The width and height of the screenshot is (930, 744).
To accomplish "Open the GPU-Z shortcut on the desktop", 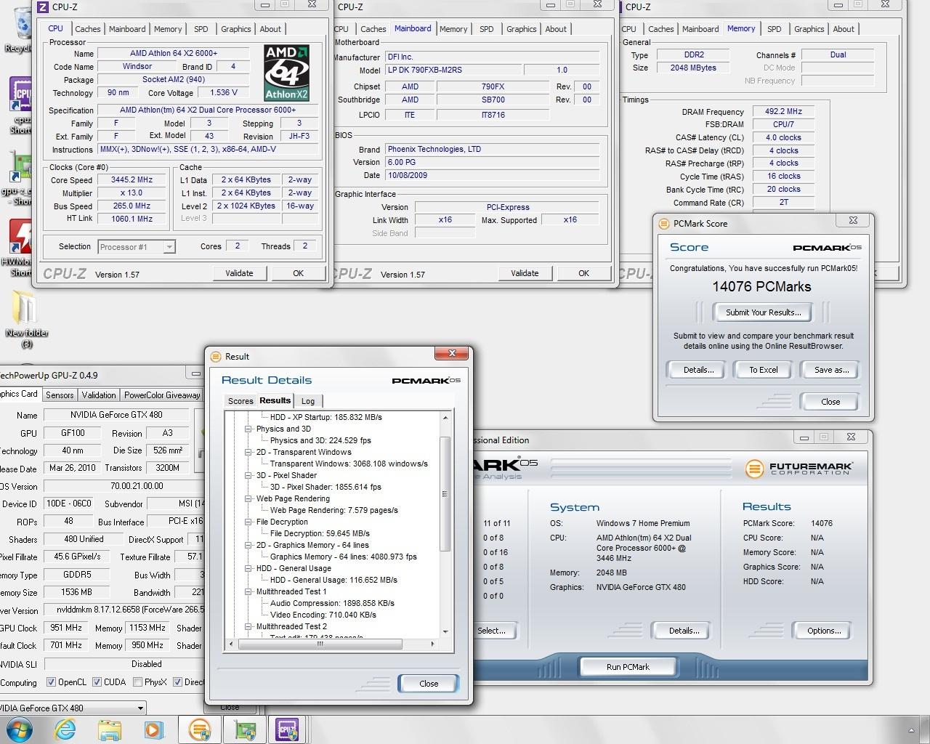I will point(20,178).
